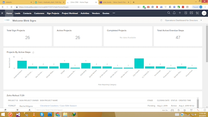
Task: Open the Channels panel in bottom bar
Action: 17,110
